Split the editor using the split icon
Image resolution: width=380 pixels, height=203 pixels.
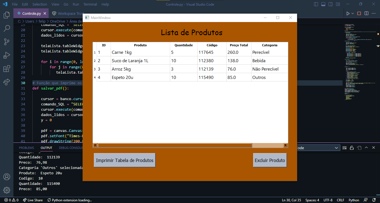pyautogui.click(x=366, y=13)
